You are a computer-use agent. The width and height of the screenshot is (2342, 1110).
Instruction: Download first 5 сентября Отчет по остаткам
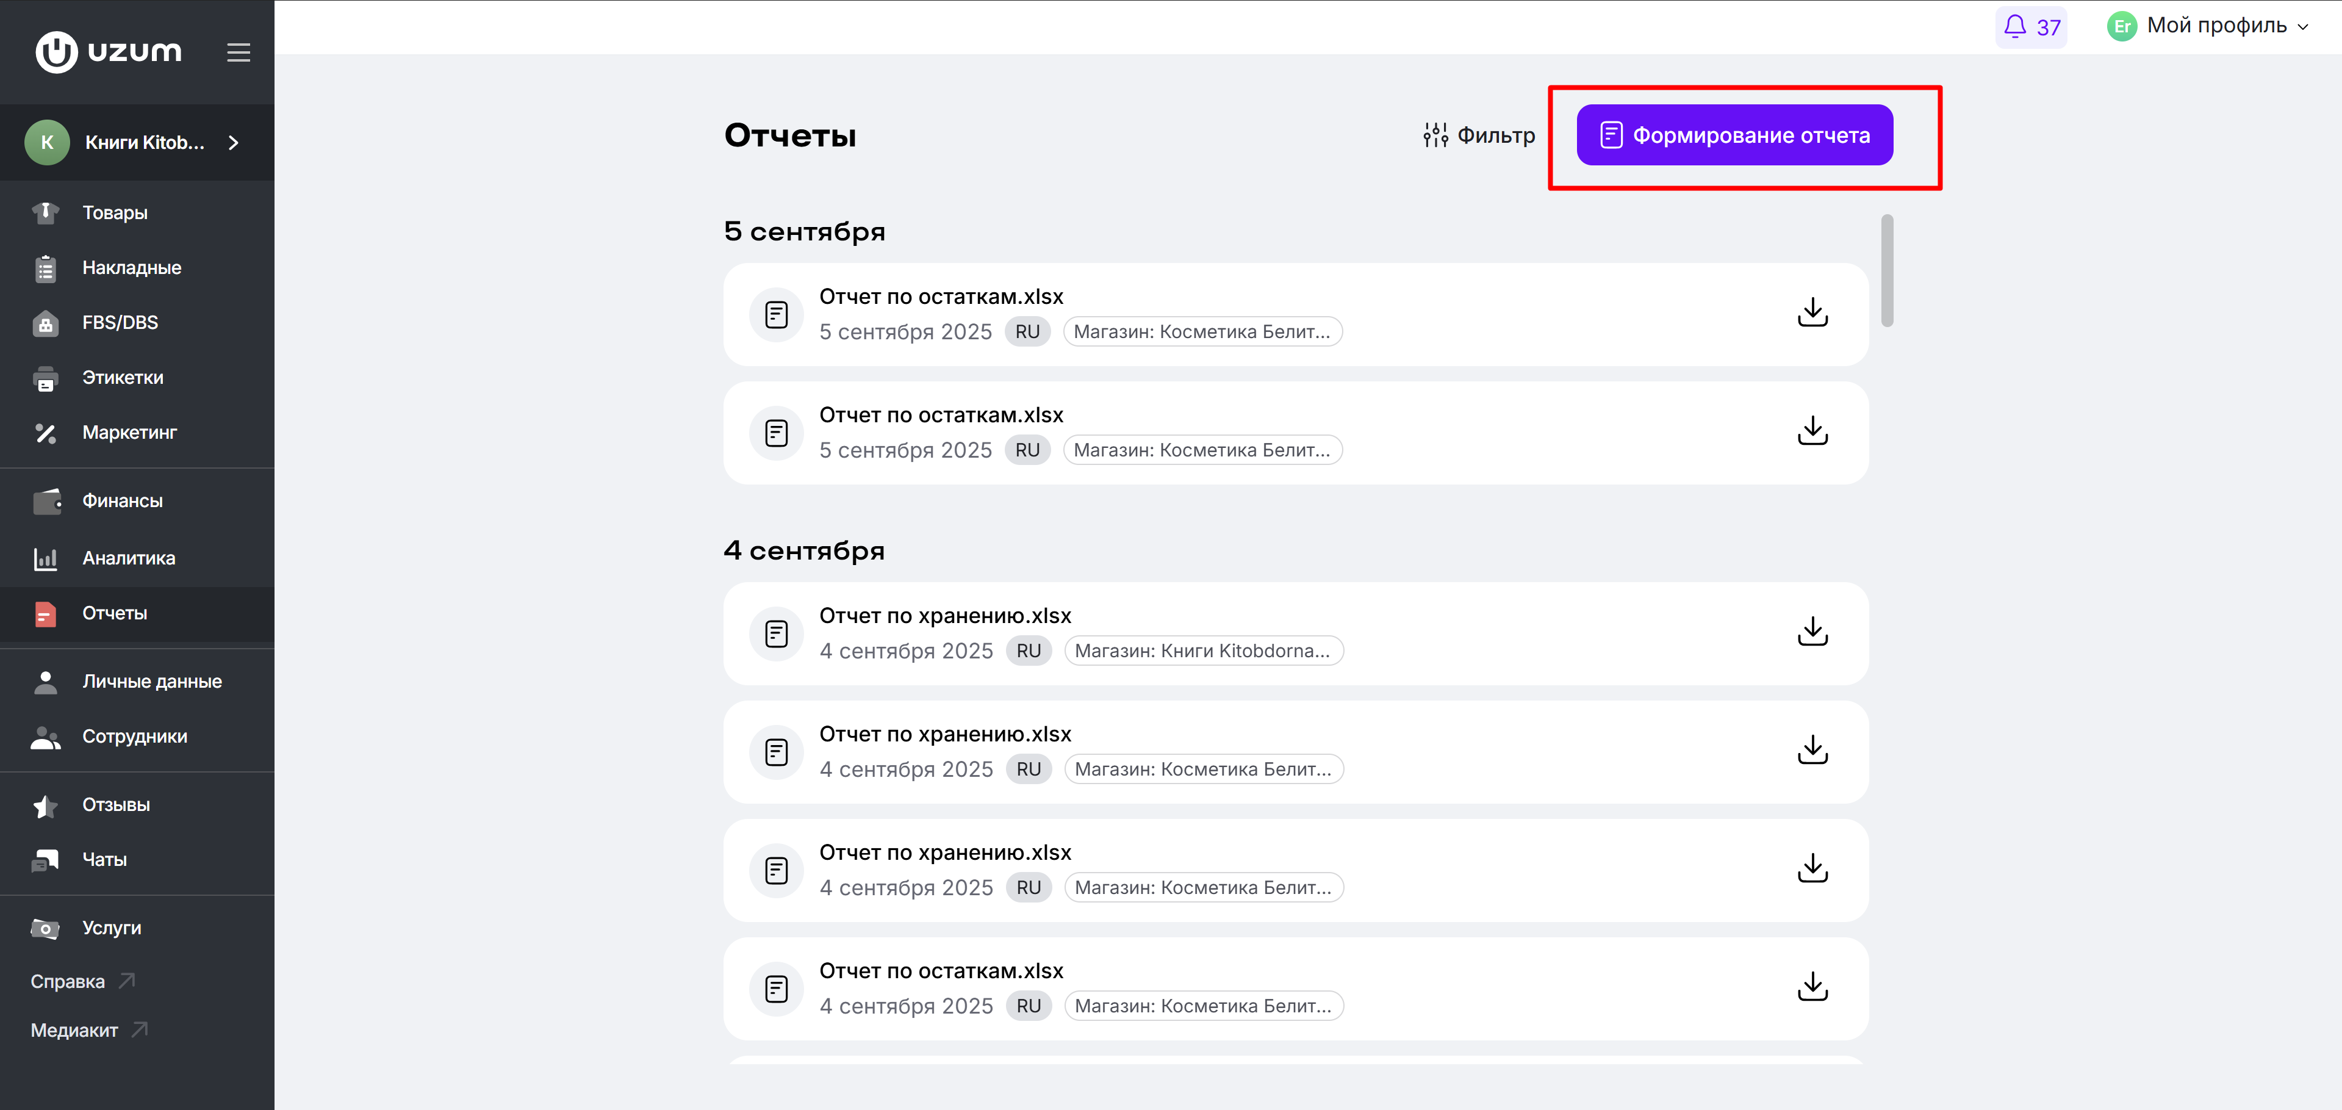tap(1812, 312)
